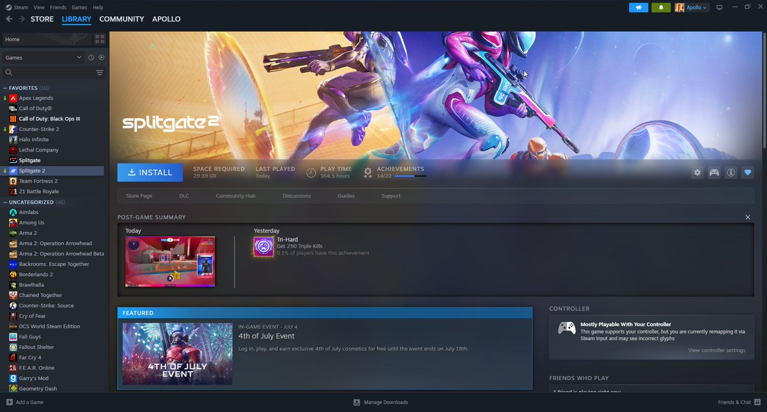The width and height of the screenshot is (767, 412).
Task: Open the Community Hub tab
Action: point(236,195)
